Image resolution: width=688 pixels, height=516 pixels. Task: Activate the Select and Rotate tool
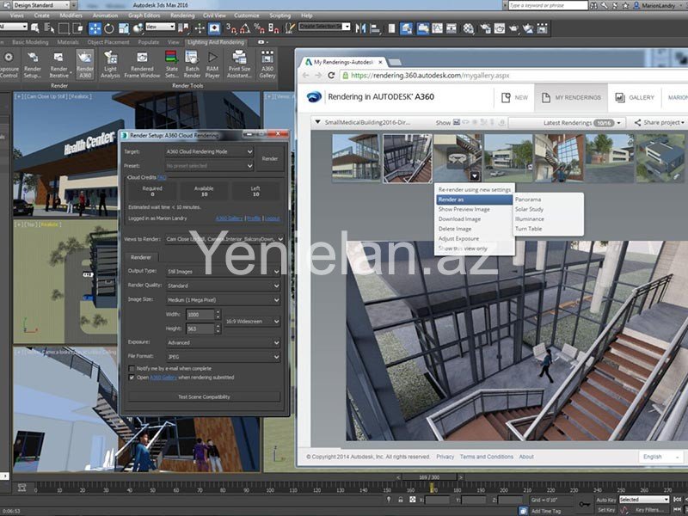(x=109, y=28)
